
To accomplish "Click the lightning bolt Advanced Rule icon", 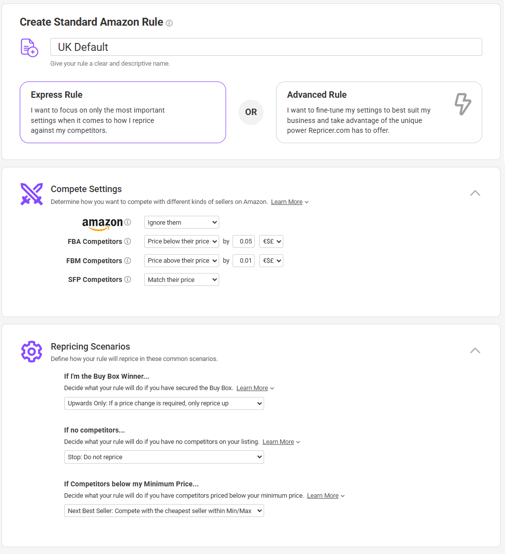I will point(463,104).
